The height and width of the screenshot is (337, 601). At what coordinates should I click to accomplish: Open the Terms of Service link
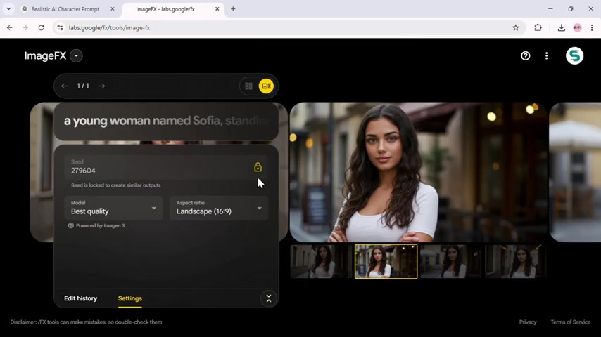570,322
